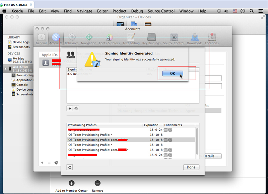Add a new Apple ID account
The height and width of the screenshot is (194, 268).
(42, 163)
